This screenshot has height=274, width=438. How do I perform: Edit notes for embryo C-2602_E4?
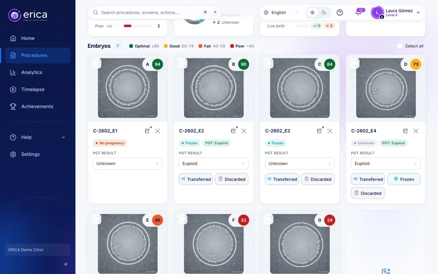(x=405, y=131)
